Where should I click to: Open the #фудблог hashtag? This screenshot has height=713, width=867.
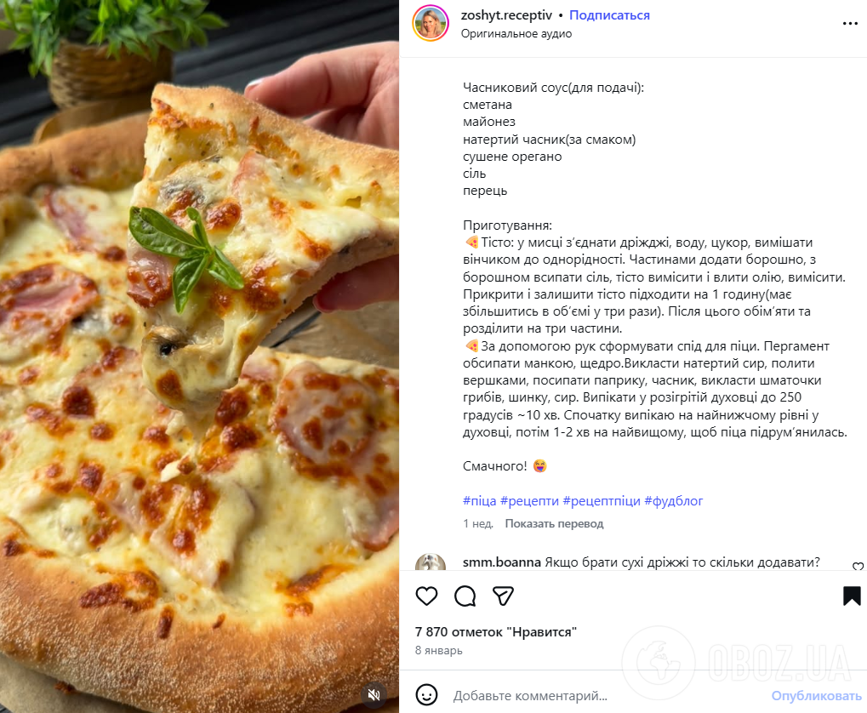coord(674,500)
